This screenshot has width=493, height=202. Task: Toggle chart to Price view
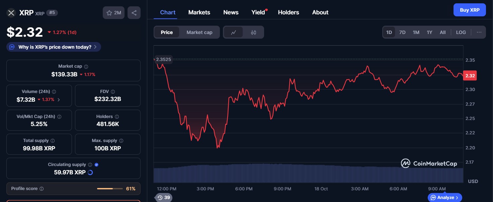tap(167, 32)
